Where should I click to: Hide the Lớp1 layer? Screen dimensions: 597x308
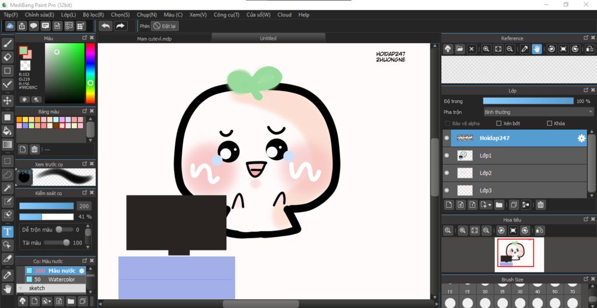[x=447, y=155]
